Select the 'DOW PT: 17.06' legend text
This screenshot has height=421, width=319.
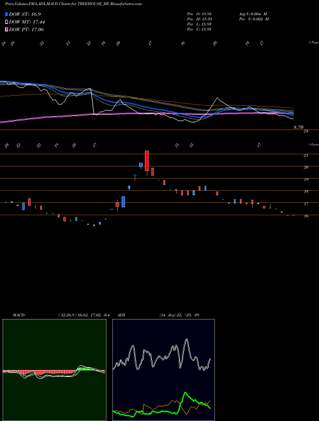[x=26, y=29]
